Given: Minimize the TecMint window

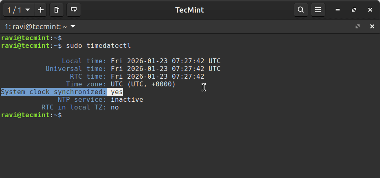Looking at the screenshot, I should pos(337,10).
